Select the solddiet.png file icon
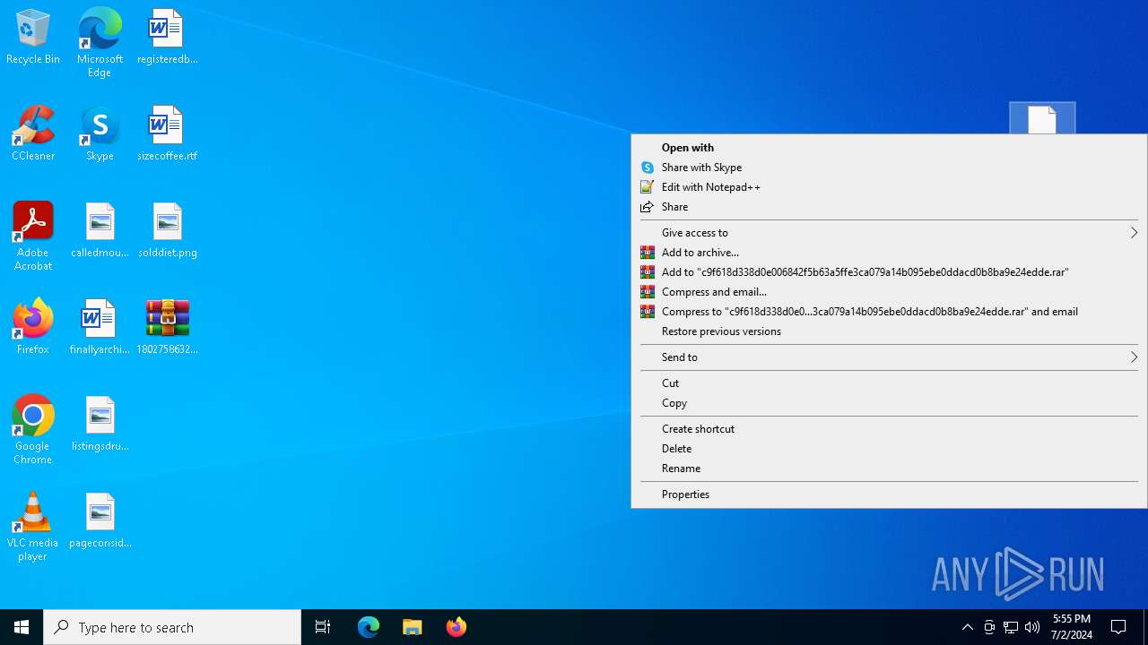Screen dimensions: 1148x645 pyautogui.click(x=167, y=230)
